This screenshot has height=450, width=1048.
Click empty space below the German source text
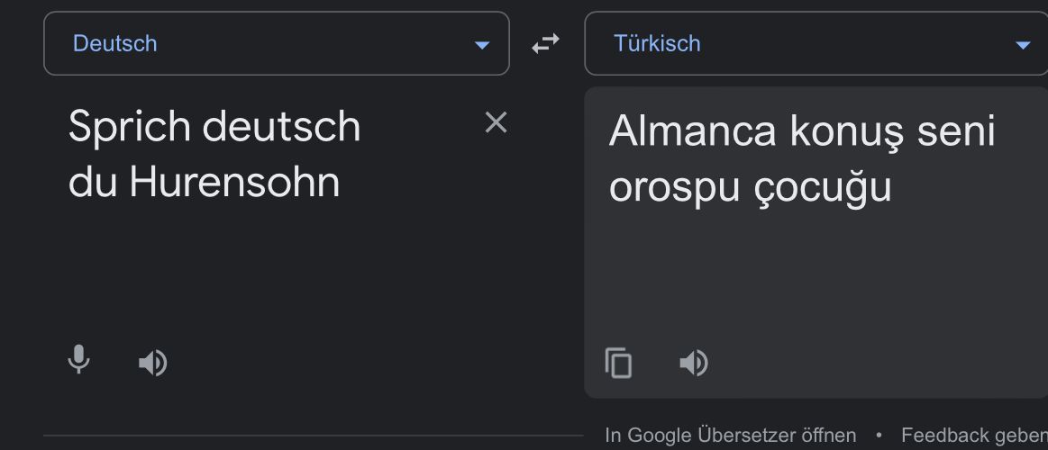(x=270, y=270)
